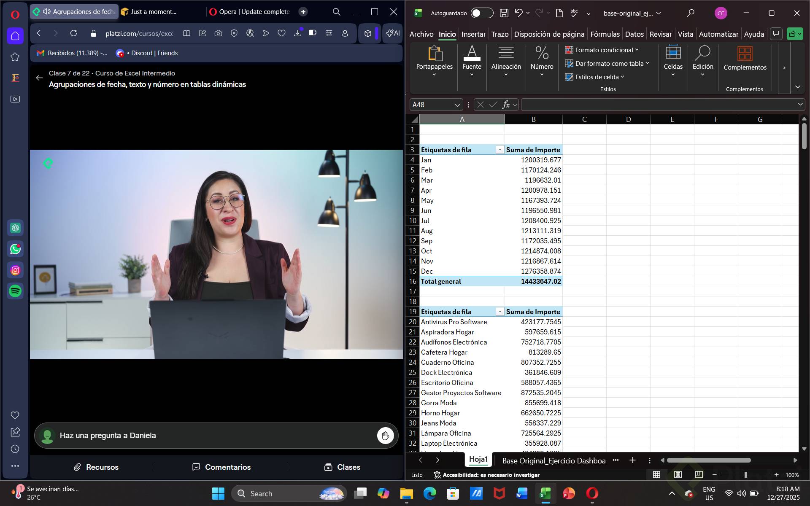
Task: Switch to Base Original_Ejercicio Dashboa sheet tab
Action: tap(553, 460)
